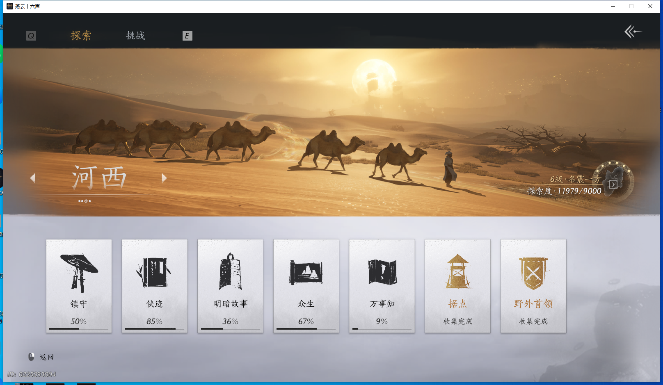Browse to the next region with right arrow
Screen dimensions: 663x385
point(164,178)
